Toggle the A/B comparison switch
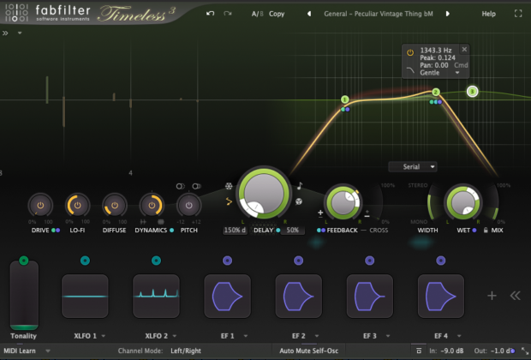 click(257, 14)
